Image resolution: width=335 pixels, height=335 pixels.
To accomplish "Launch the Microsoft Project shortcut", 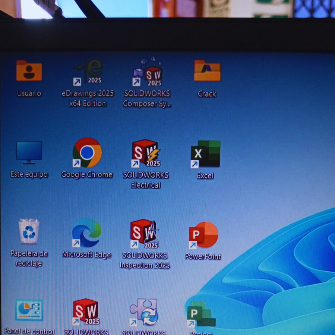I will coord(201,314).
